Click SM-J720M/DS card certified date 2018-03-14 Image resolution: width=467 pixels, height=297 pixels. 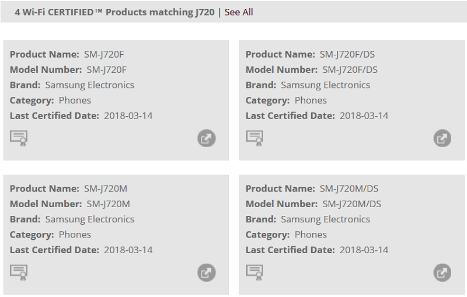click(x=364, y=250)
